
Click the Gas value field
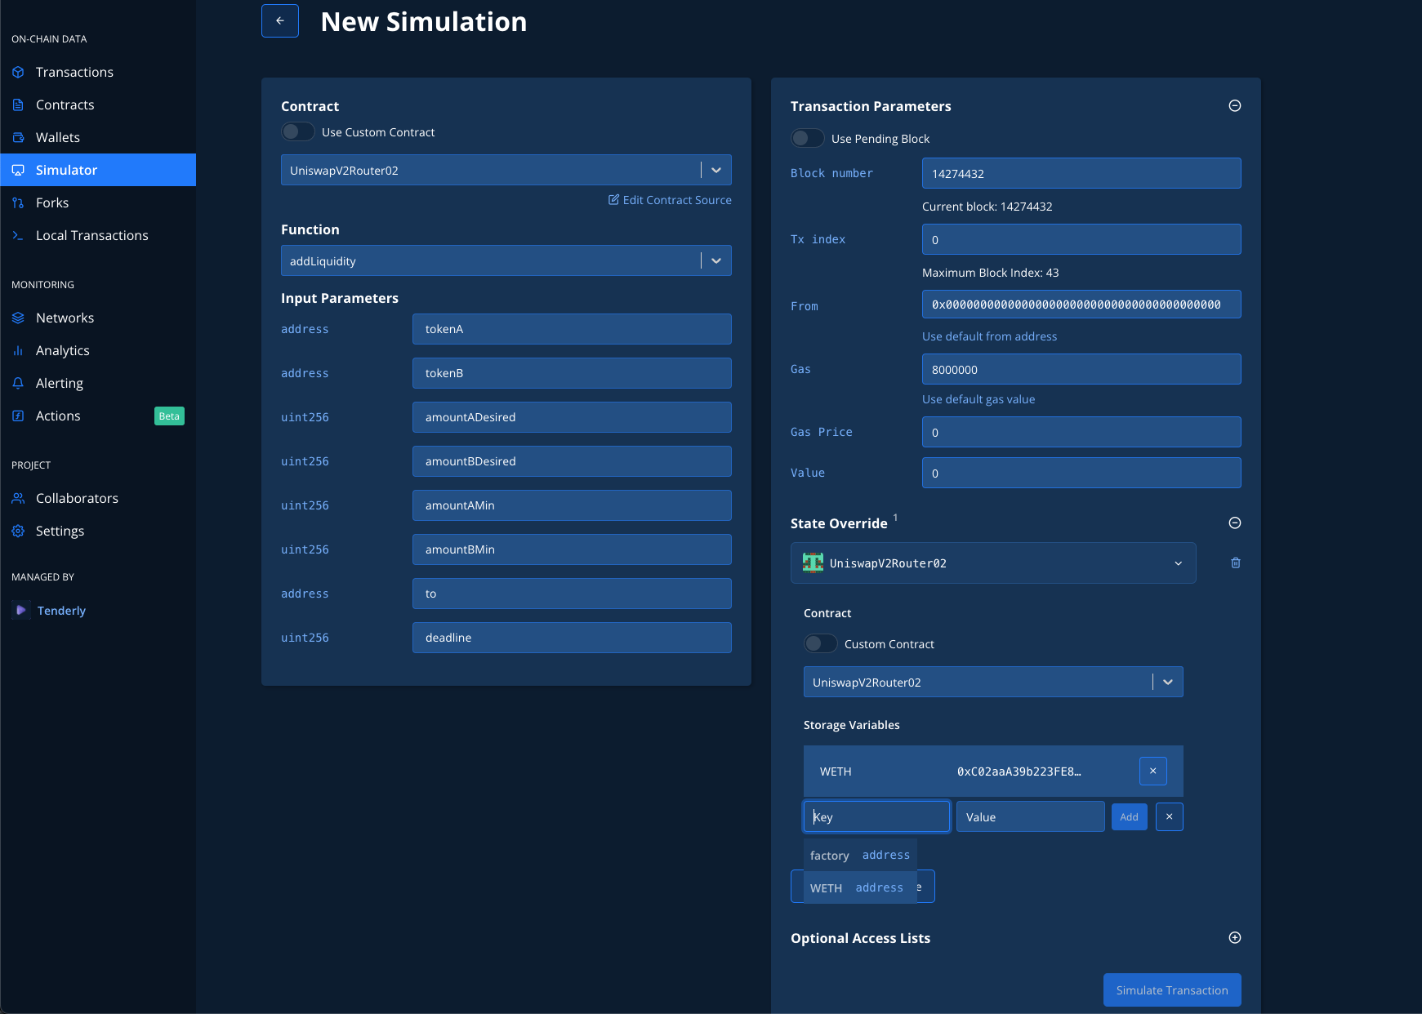1081,369
